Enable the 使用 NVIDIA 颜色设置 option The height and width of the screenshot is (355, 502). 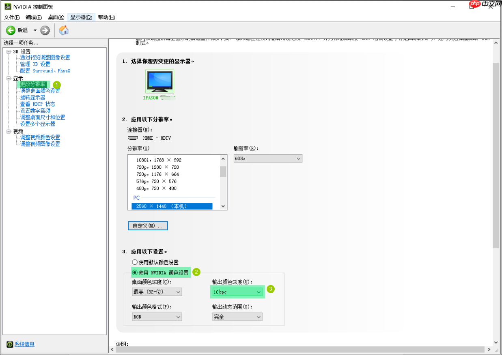click(x=134, y=272)
